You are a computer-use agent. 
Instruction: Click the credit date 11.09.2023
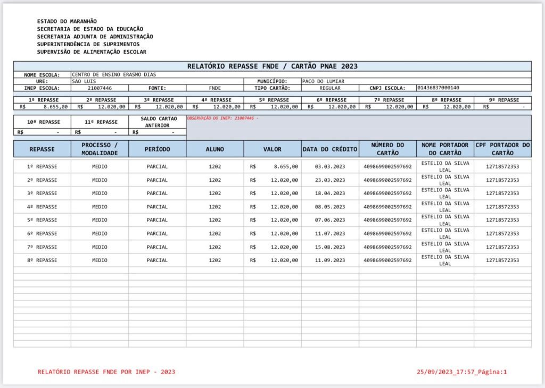tap(330, 260)
